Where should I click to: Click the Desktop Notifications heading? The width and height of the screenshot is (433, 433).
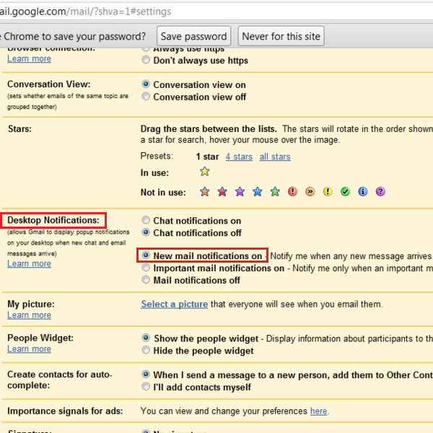pos(53,220)
